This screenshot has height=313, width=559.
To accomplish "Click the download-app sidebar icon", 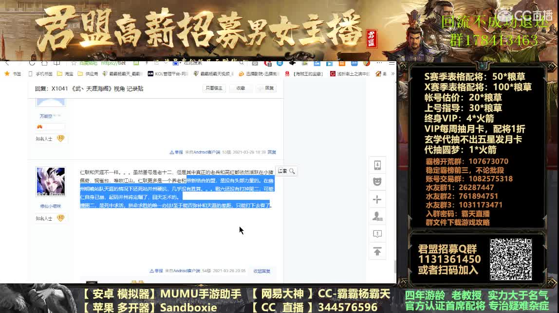I will [377, 165].
